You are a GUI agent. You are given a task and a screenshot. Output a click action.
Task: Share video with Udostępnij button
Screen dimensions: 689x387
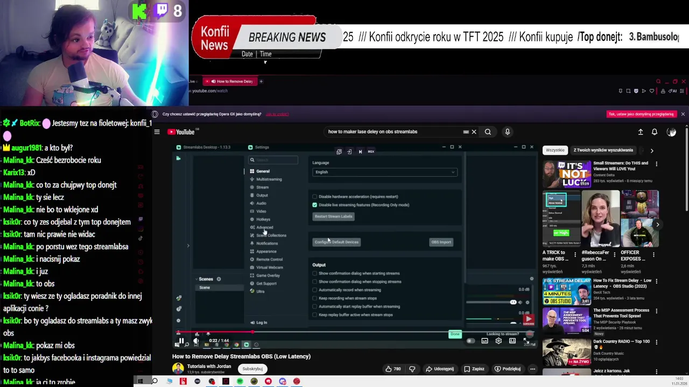point(440,369)
